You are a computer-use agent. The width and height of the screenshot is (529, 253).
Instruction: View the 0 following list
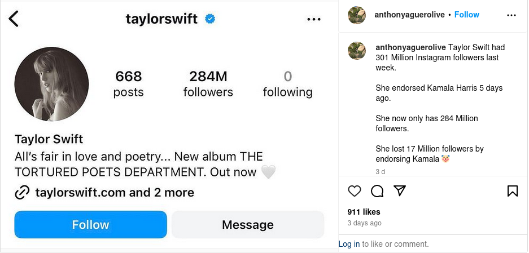coord(287,84)
